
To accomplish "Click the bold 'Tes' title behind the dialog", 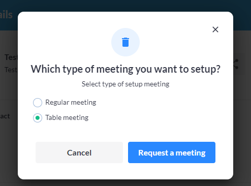I will pos(11,57).
